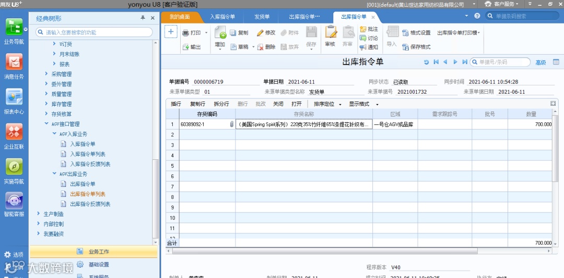Click the attachment paperclip in row 1

click(231, 124)
